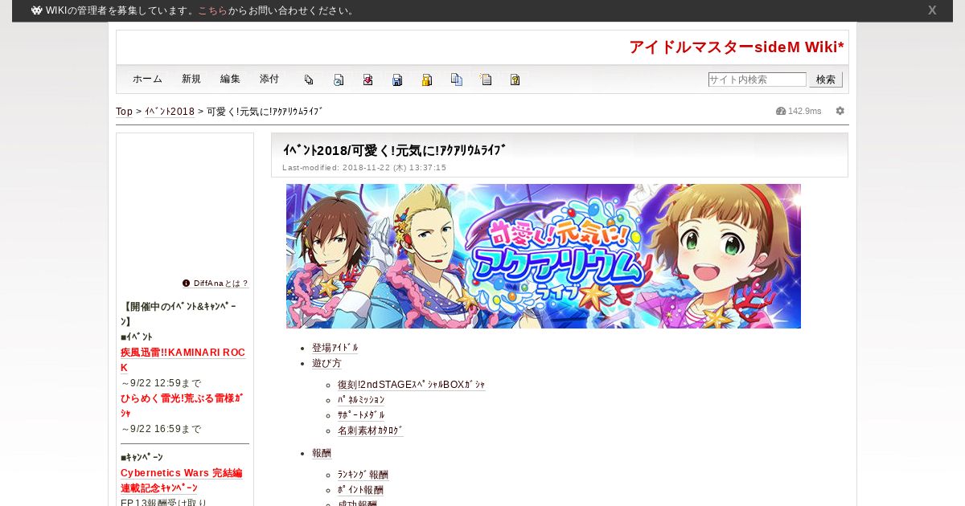The image size is (965, 506).
Task: Create a new page via 新規
Action: coord(191,79)
